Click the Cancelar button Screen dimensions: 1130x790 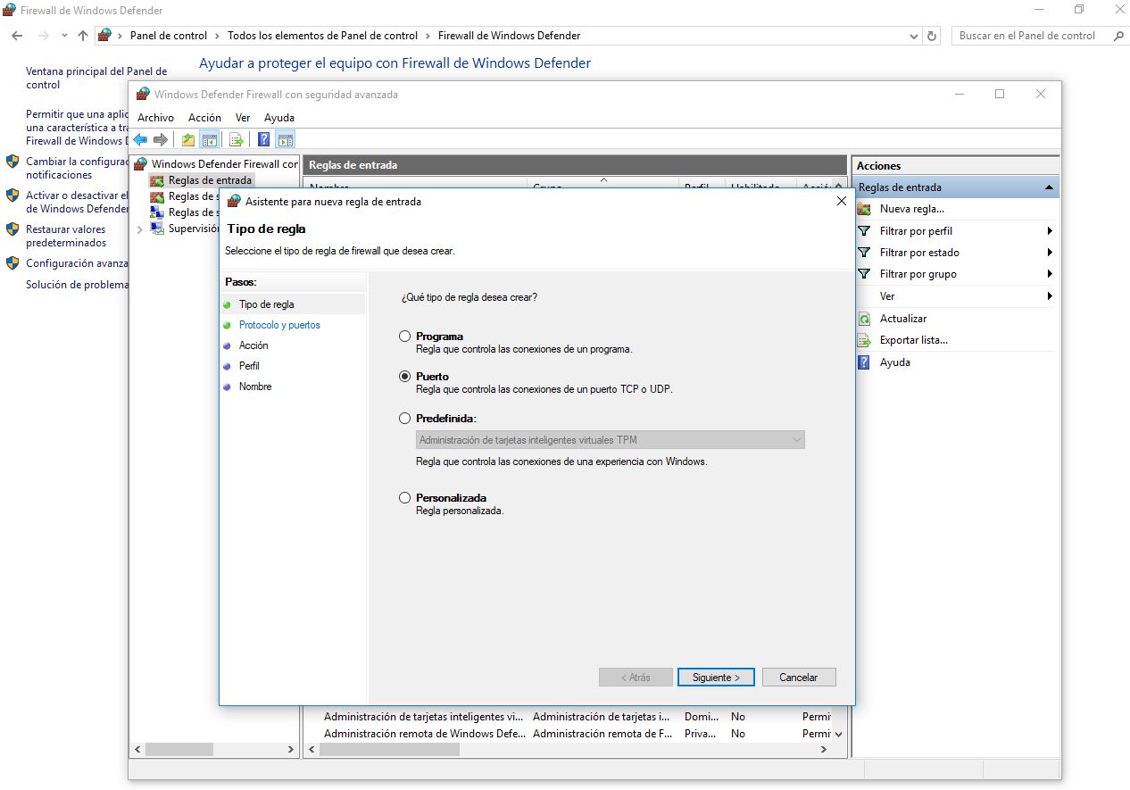tap(798, 678)
